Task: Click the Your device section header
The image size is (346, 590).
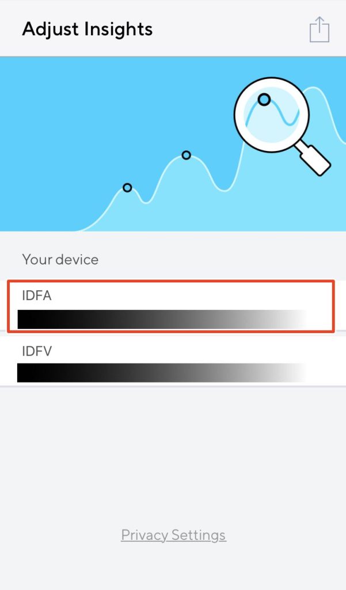Action: click(x=60, y=260)
